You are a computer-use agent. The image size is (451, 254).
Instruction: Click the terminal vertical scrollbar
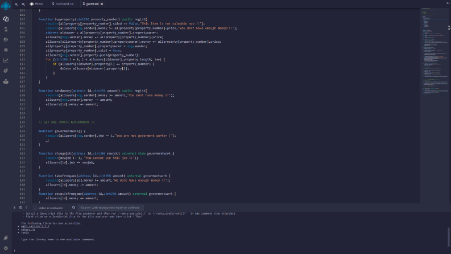(448, 236)
